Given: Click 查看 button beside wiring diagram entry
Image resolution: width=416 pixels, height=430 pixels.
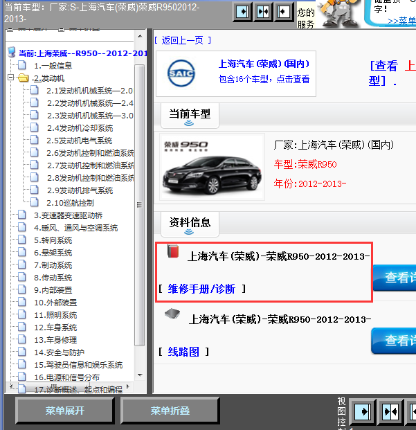Looking at the screenshot, I should pos(394,341).
